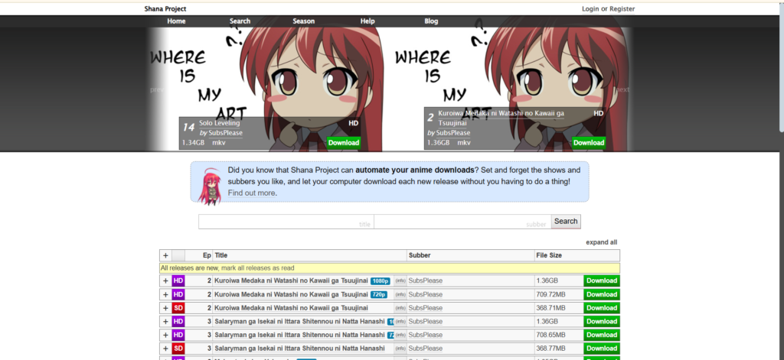Download Salaryman ga Isekai 708.65MB release
The image size is (784, 360).
(602, 335)
